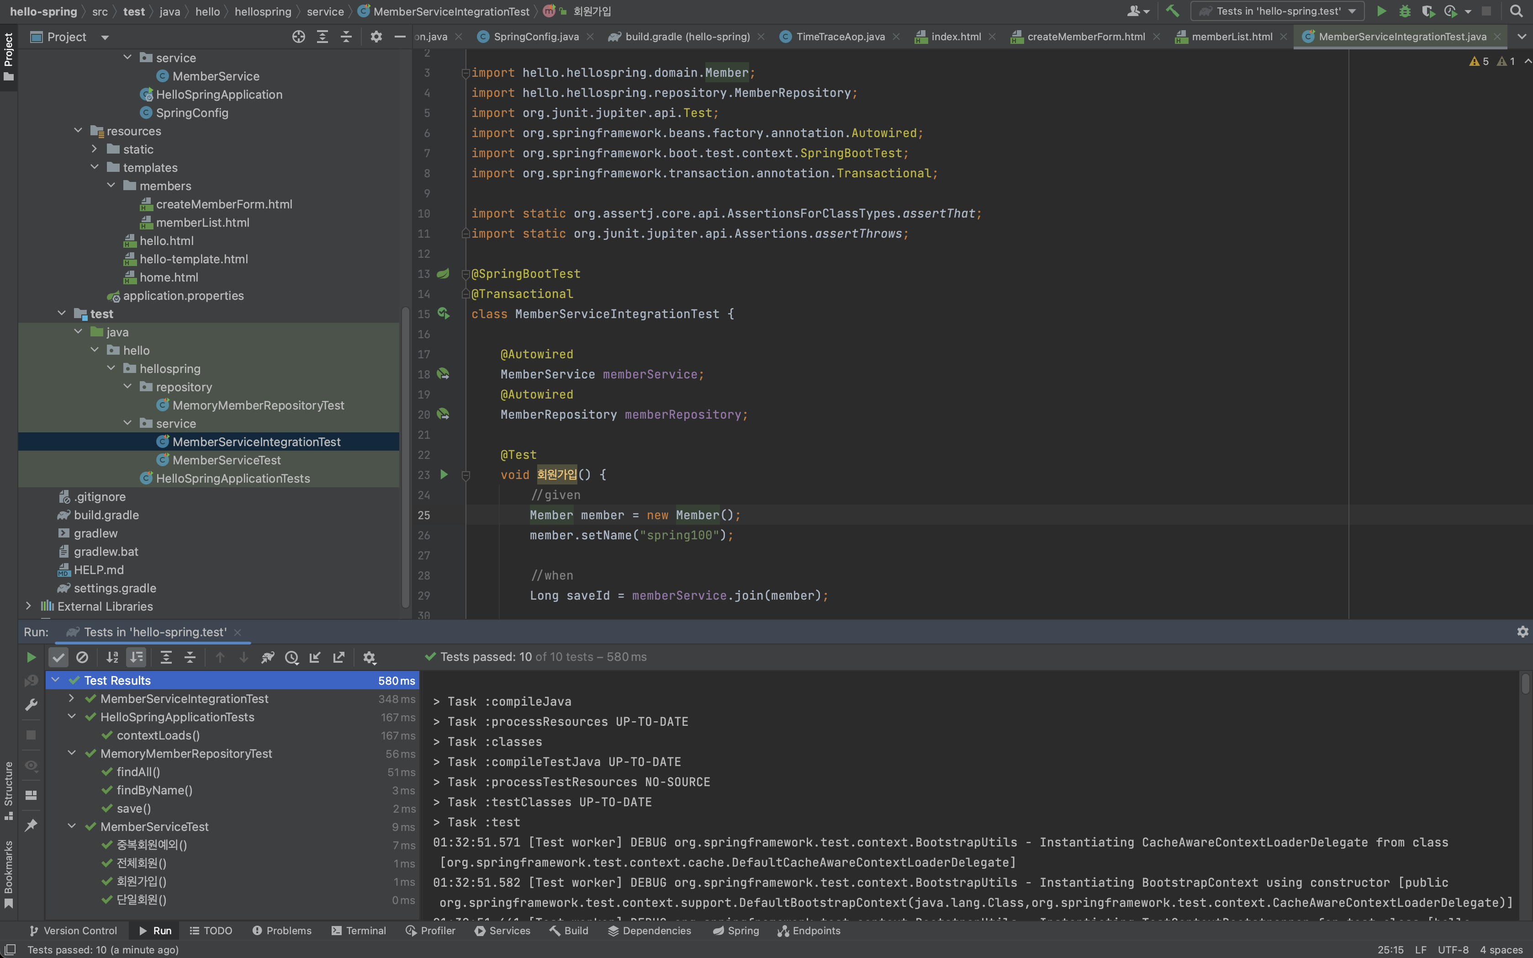Export test results icon
This screenshot has width=1533, height=958.
coord(339,657)
